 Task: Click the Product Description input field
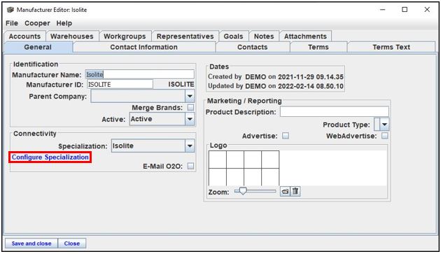coord(335,112)
